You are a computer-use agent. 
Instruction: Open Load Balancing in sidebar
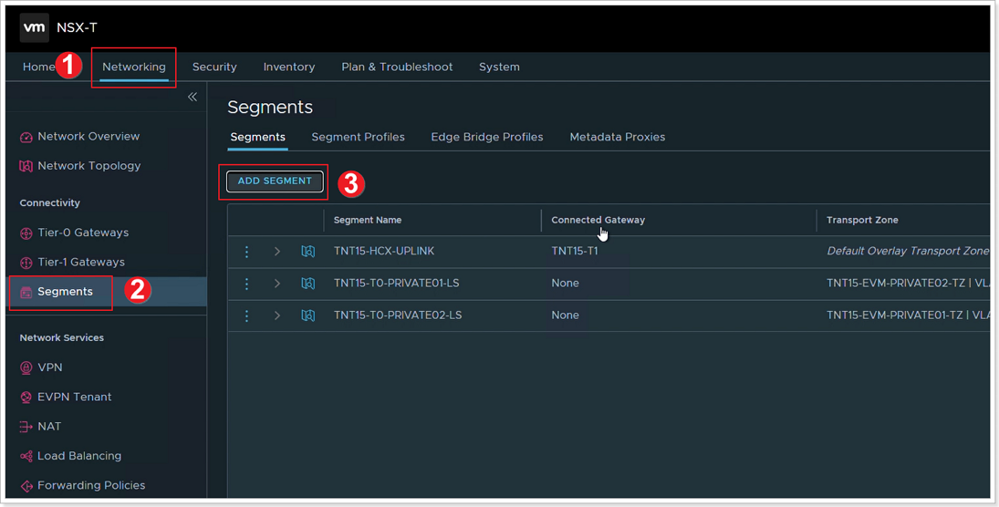(79, 455)
